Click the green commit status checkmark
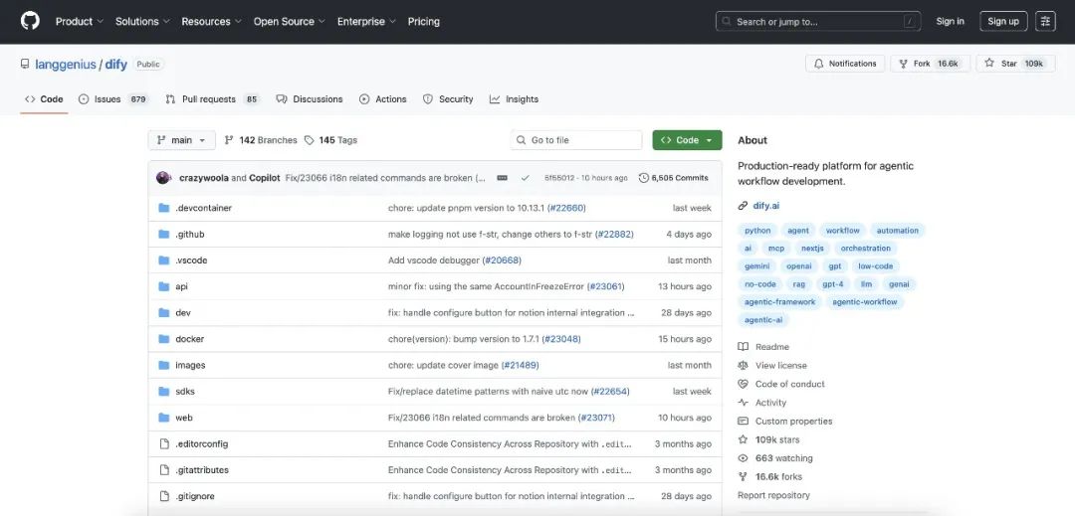The width and height of the screenshot is (1075, 516). click(x=525, y=178)
